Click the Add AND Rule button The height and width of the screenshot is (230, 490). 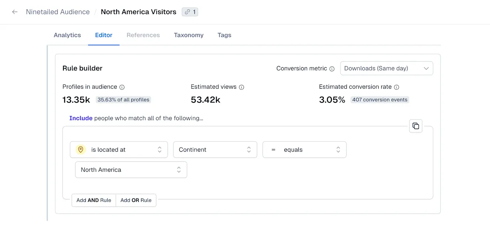[94, 200]
